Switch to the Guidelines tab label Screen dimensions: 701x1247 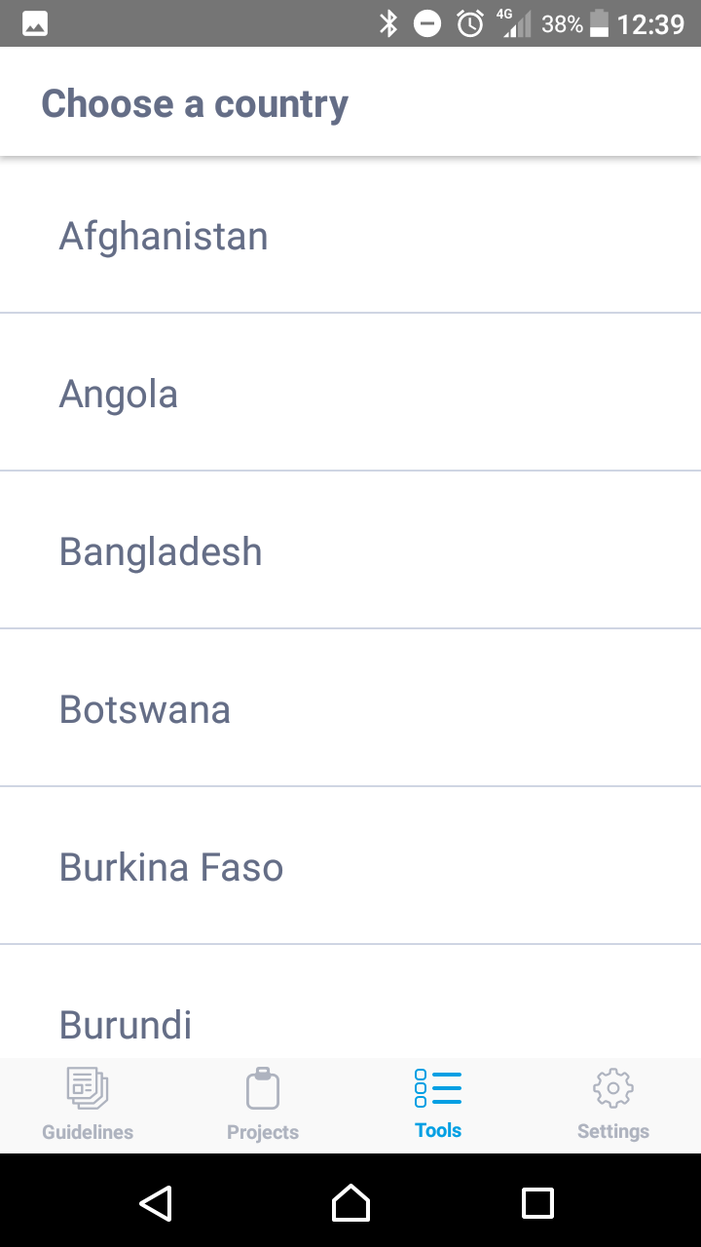click(88, 1132)
